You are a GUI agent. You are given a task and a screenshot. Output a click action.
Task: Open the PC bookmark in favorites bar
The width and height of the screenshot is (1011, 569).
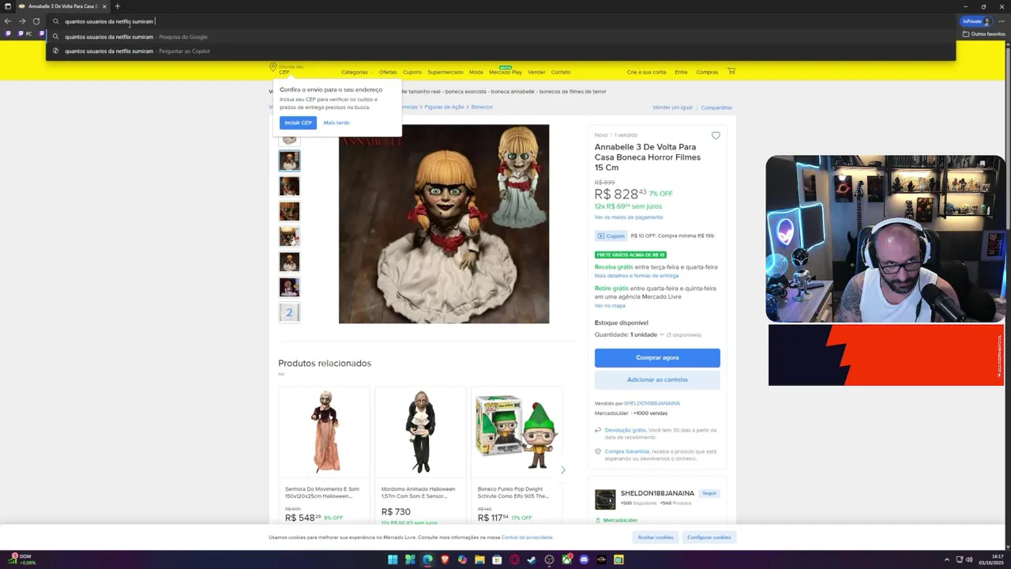24,34
